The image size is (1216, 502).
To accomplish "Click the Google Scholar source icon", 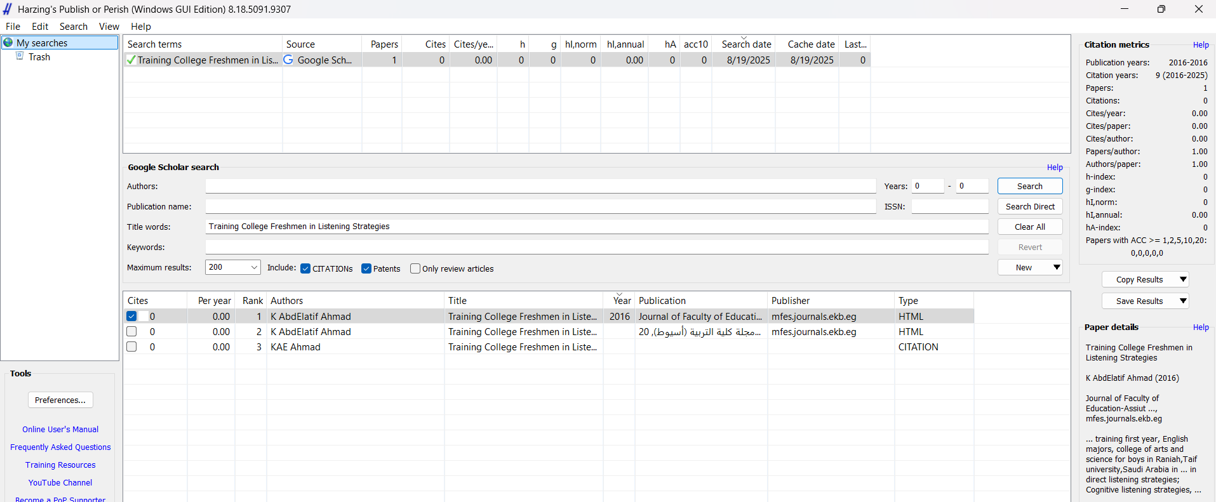I will [x=288, y=60].
